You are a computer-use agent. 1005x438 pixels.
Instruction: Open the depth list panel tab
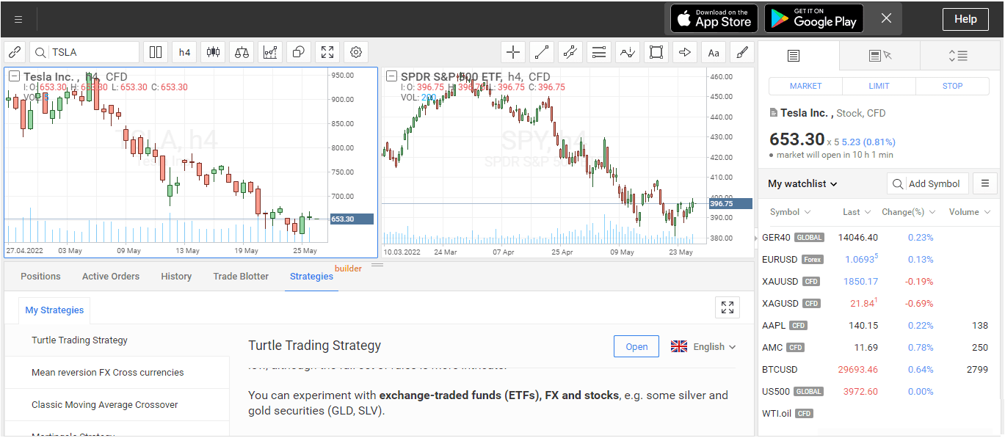pos(958,55)
